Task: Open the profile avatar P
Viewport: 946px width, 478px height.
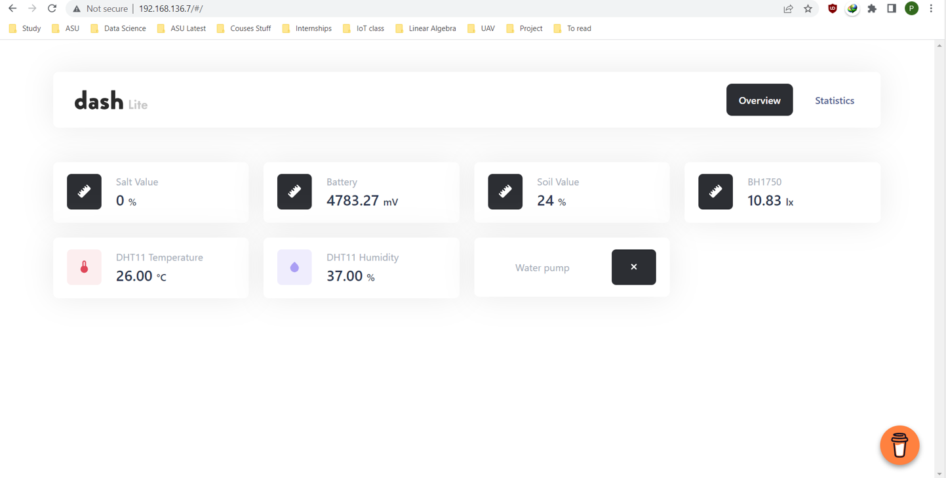Action: coord(911,9)
